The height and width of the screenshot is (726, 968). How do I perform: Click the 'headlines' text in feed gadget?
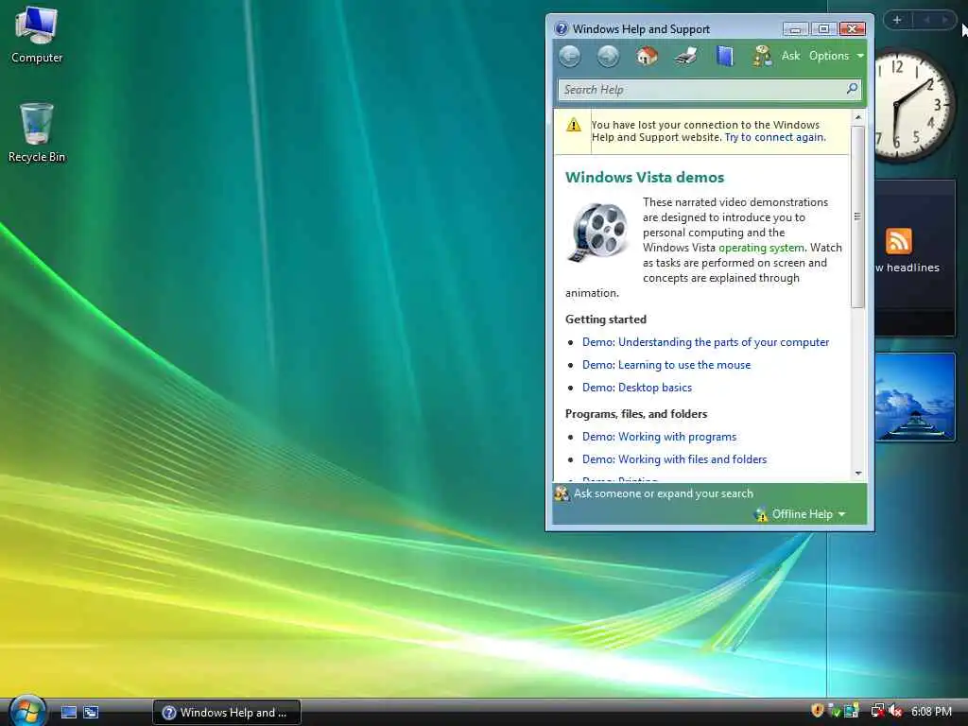click(913, 268)
